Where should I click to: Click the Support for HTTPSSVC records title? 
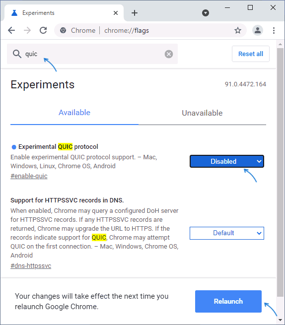(x=67, y=200)
